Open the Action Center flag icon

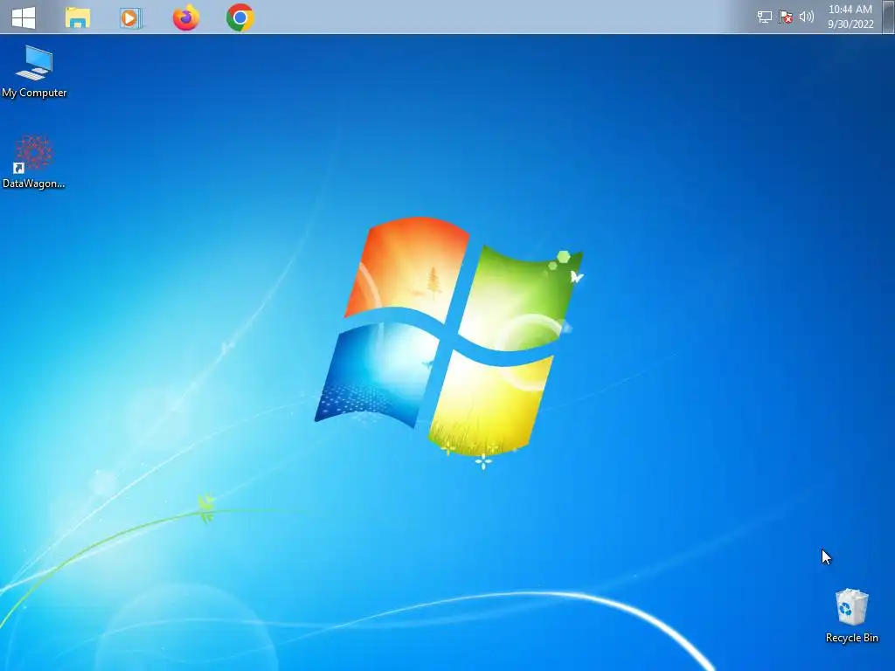pyautogui.click(x=786, y=17)
